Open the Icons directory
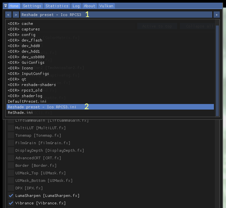Viewport: 226px width, 208px height. tap(110, 68)
